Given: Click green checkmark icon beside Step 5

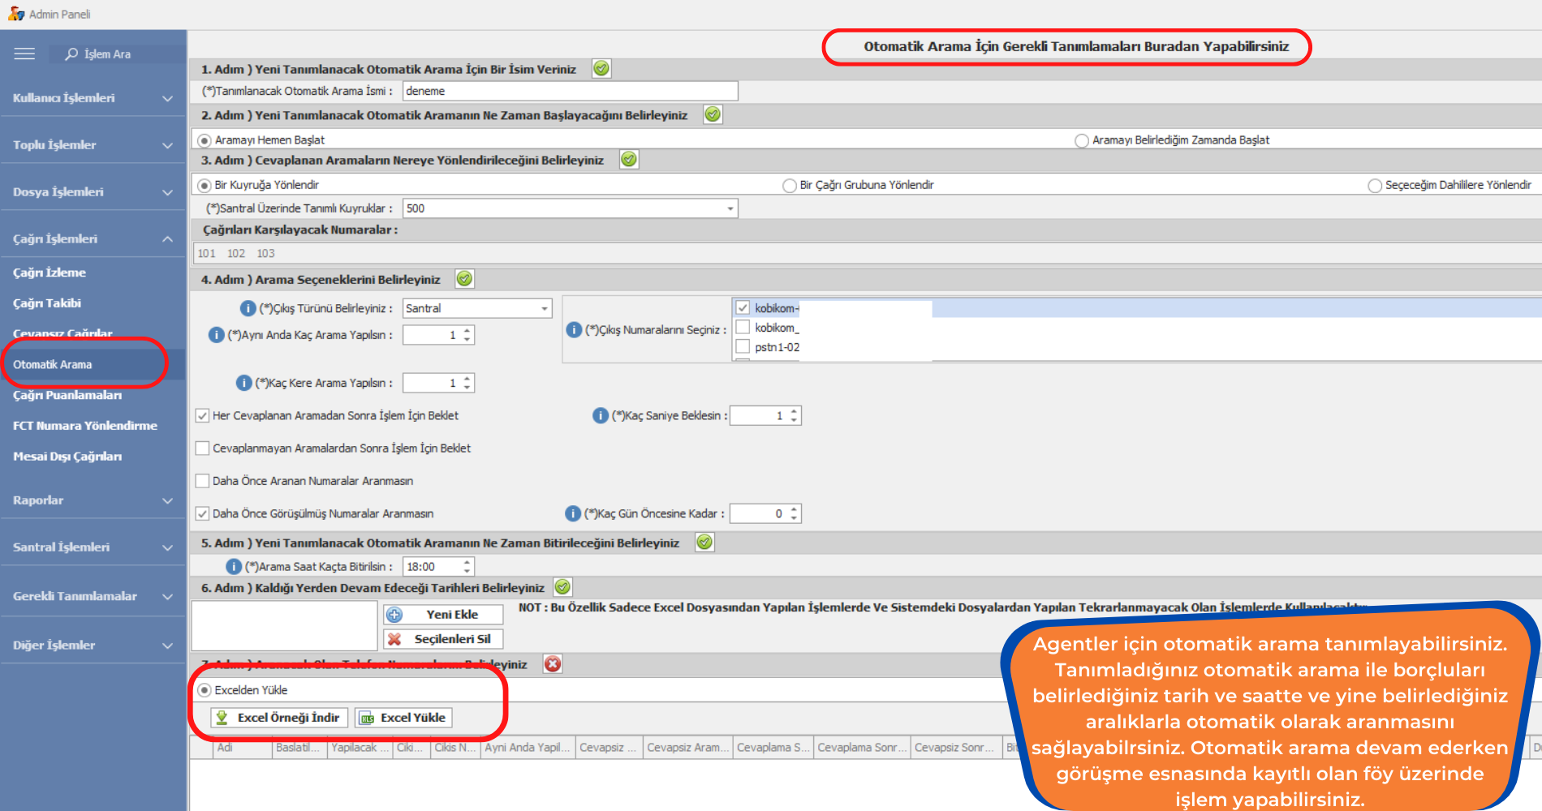Looking at the screenshot, I should coord(704,543).
